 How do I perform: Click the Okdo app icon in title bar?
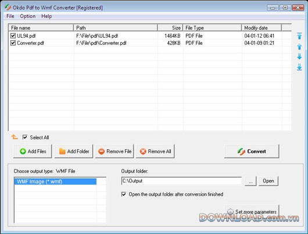8,8
